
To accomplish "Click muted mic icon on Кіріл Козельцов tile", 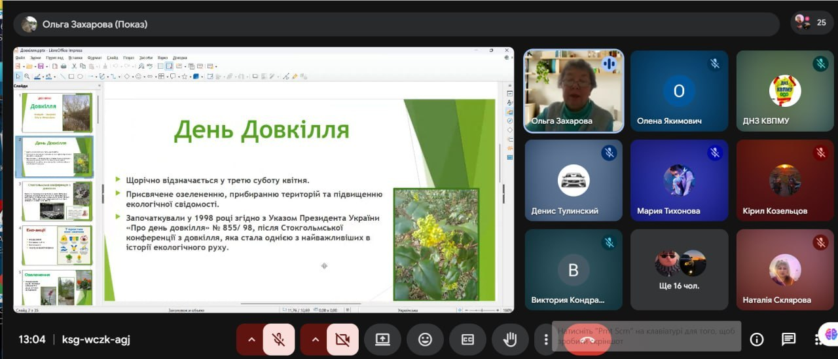I will coord(820,153).
